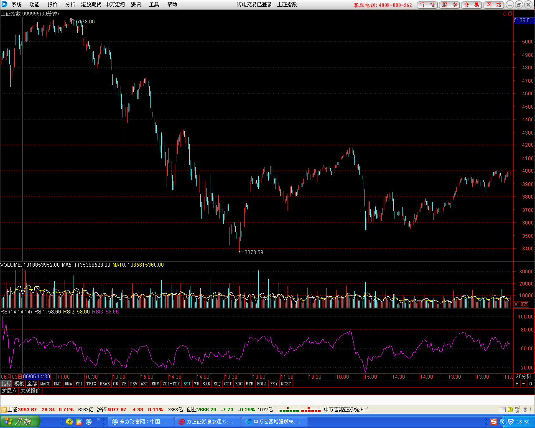Click the app logo icon in the menu bar
The image size is (535, 428).
point(4,5)
